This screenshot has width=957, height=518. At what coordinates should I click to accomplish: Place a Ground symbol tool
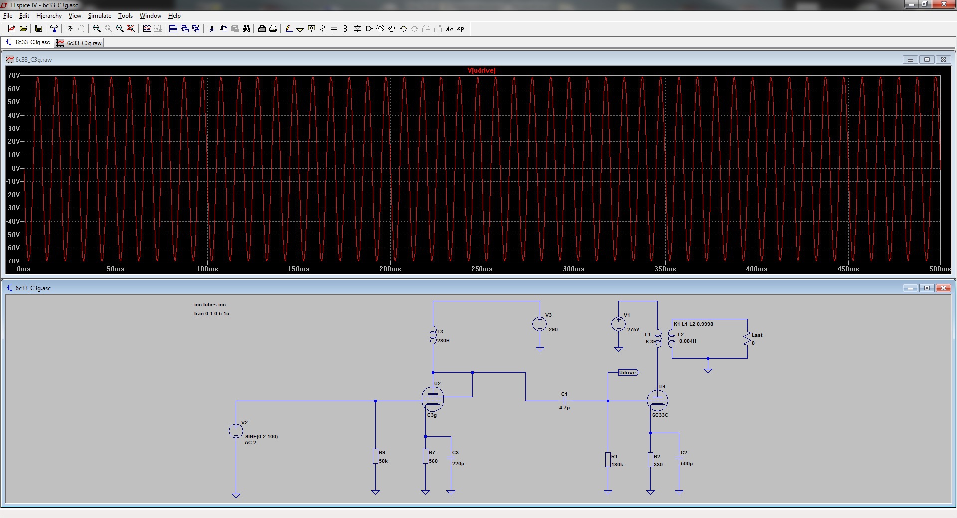[300, 29]
